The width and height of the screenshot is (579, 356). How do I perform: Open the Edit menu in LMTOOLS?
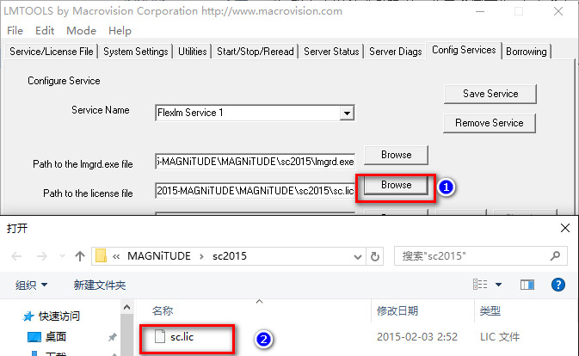45,31
